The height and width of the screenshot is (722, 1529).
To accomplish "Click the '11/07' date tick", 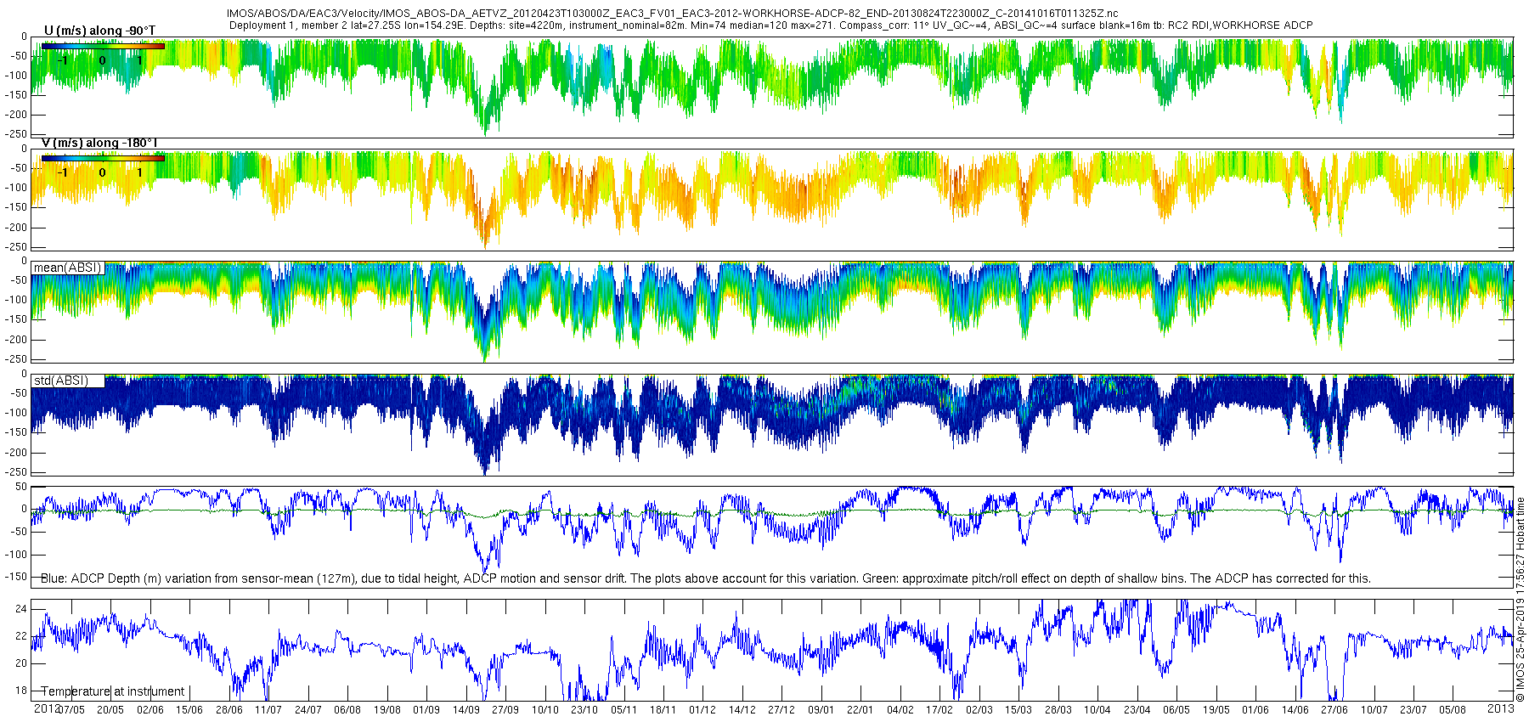I will [x=268, y=710].
